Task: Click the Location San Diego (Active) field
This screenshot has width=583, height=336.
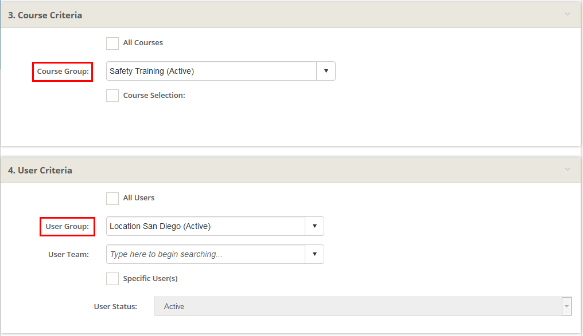Action: point(205,226)
